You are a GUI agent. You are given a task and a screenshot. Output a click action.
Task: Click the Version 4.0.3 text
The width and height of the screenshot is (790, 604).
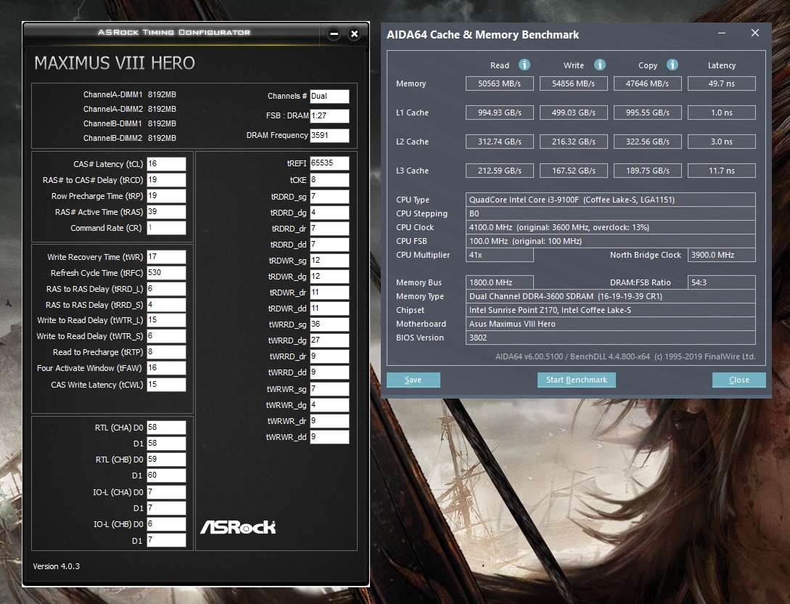pos(57,566)
